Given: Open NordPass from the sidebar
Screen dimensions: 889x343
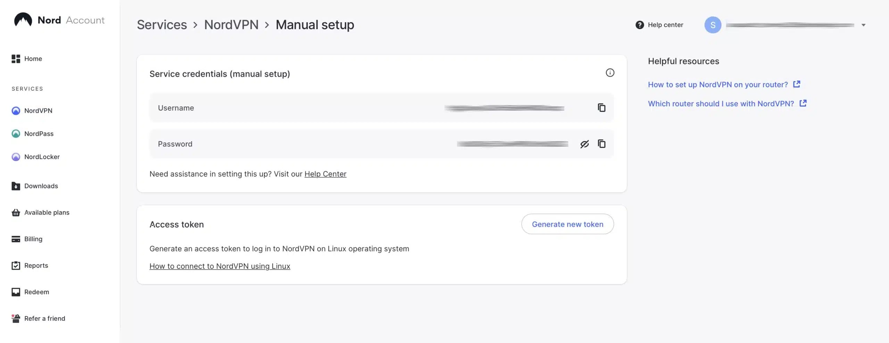Looking at the screenshot, I should point(39,133).
